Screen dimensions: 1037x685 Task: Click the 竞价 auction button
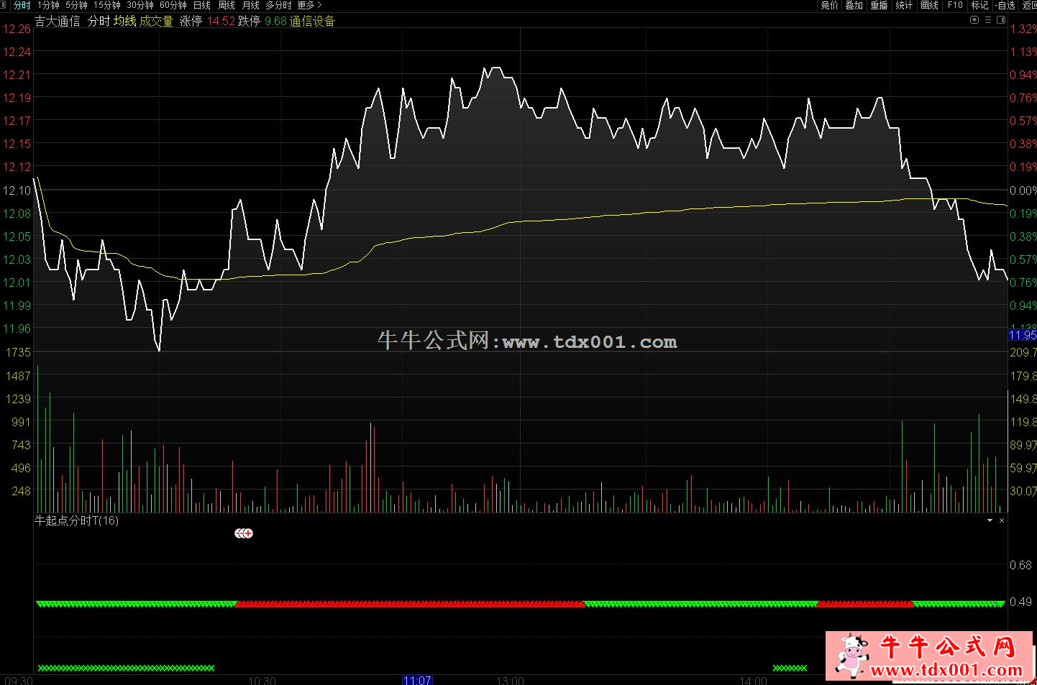tap(829, 5)
